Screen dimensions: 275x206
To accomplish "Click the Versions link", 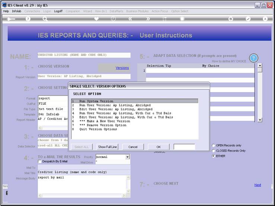I will click(122, 68).
